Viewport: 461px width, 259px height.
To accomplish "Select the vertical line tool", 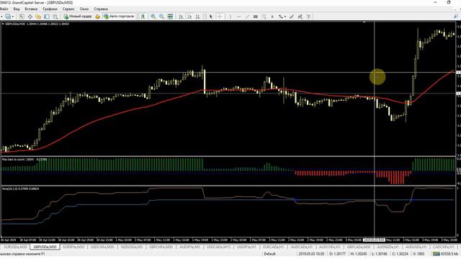I will [230, 17].
